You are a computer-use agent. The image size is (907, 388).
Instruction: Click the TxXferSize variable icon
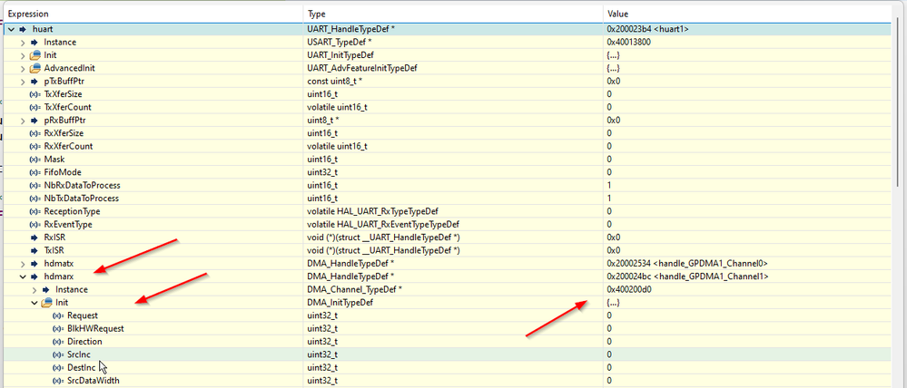(x=35, y=94)
